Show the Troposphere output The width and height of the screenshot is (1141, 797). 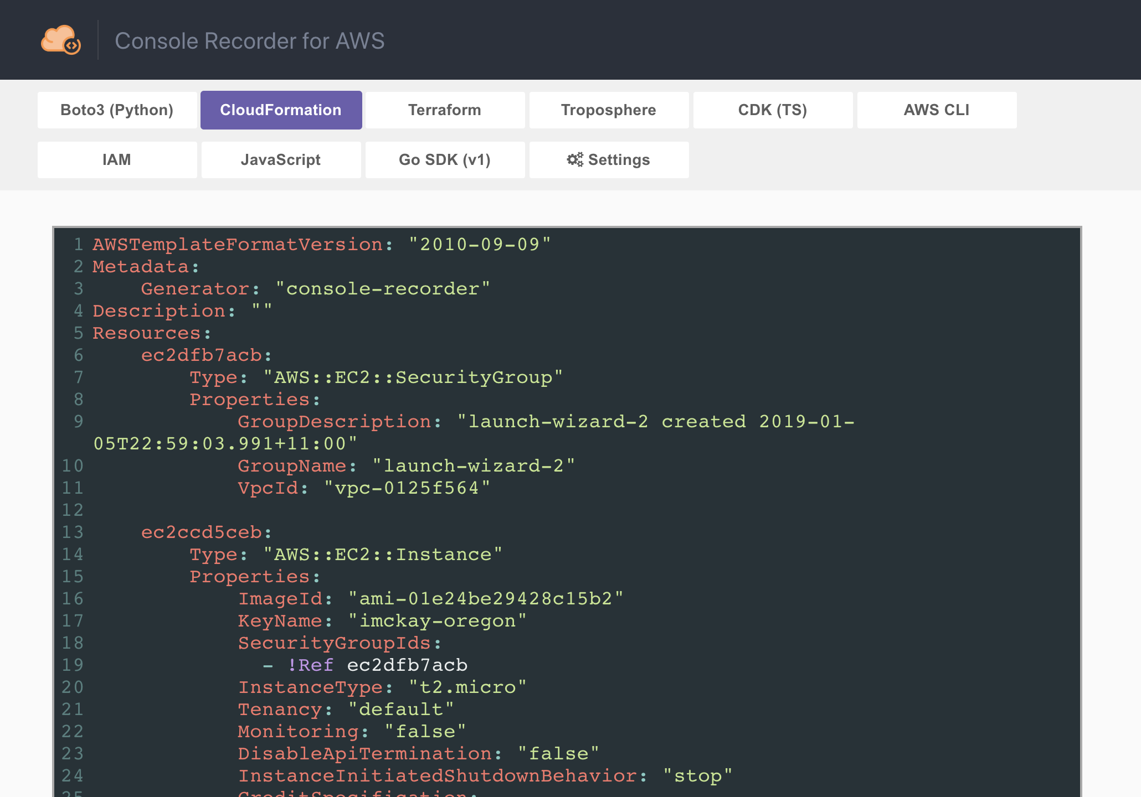point(609,110)
